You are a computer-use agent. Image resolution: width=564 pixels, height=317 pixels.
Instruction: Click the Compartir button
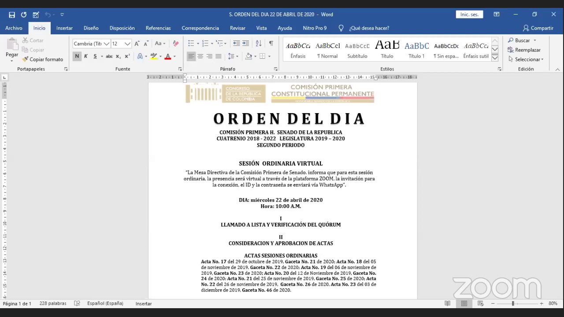point(538,28)
